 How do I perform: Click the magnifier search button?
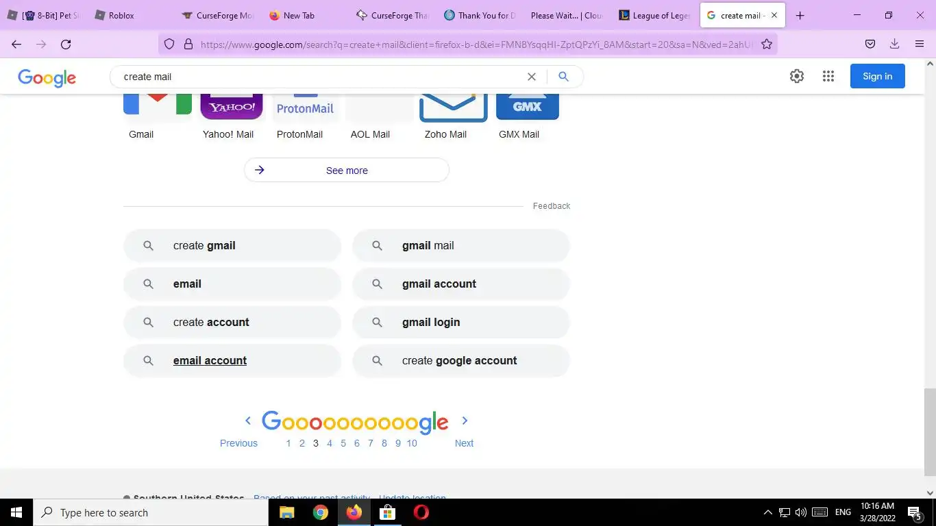click(x=563, y=77)
